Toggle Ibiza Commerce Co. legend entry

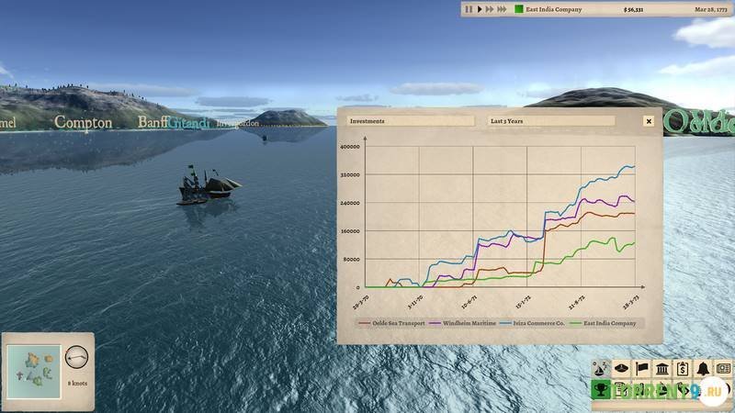click(537, 323)
